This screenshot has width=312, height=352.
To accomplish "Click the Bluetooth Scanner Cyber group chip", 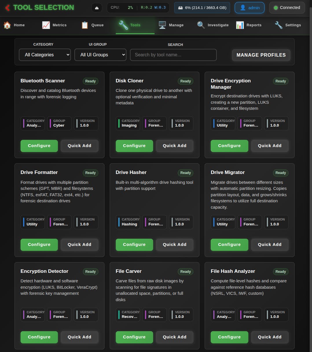I will 59,123.
